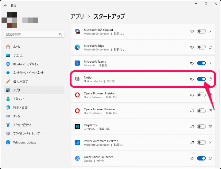Enable Perplexity startup switch
Screen dimensions: 221x169
click(201, 127)
